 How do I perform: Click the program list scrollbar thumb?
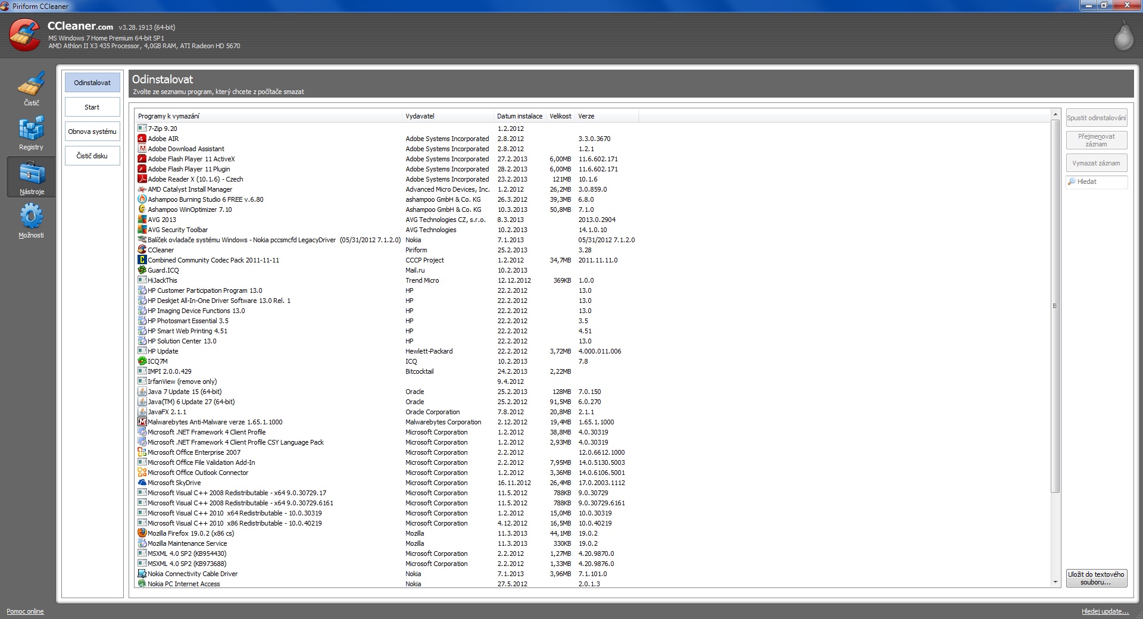point(1055,306)
